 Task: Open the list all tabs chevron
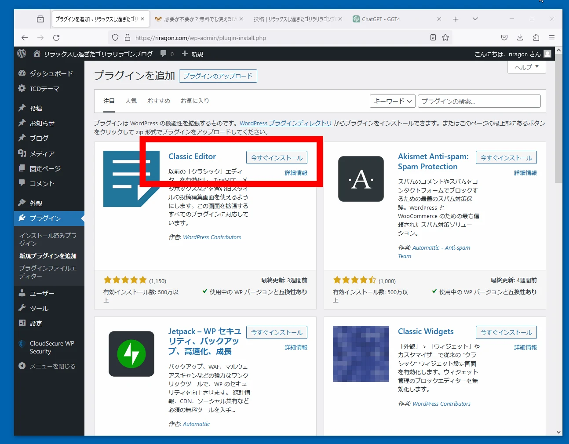point(475,19)
